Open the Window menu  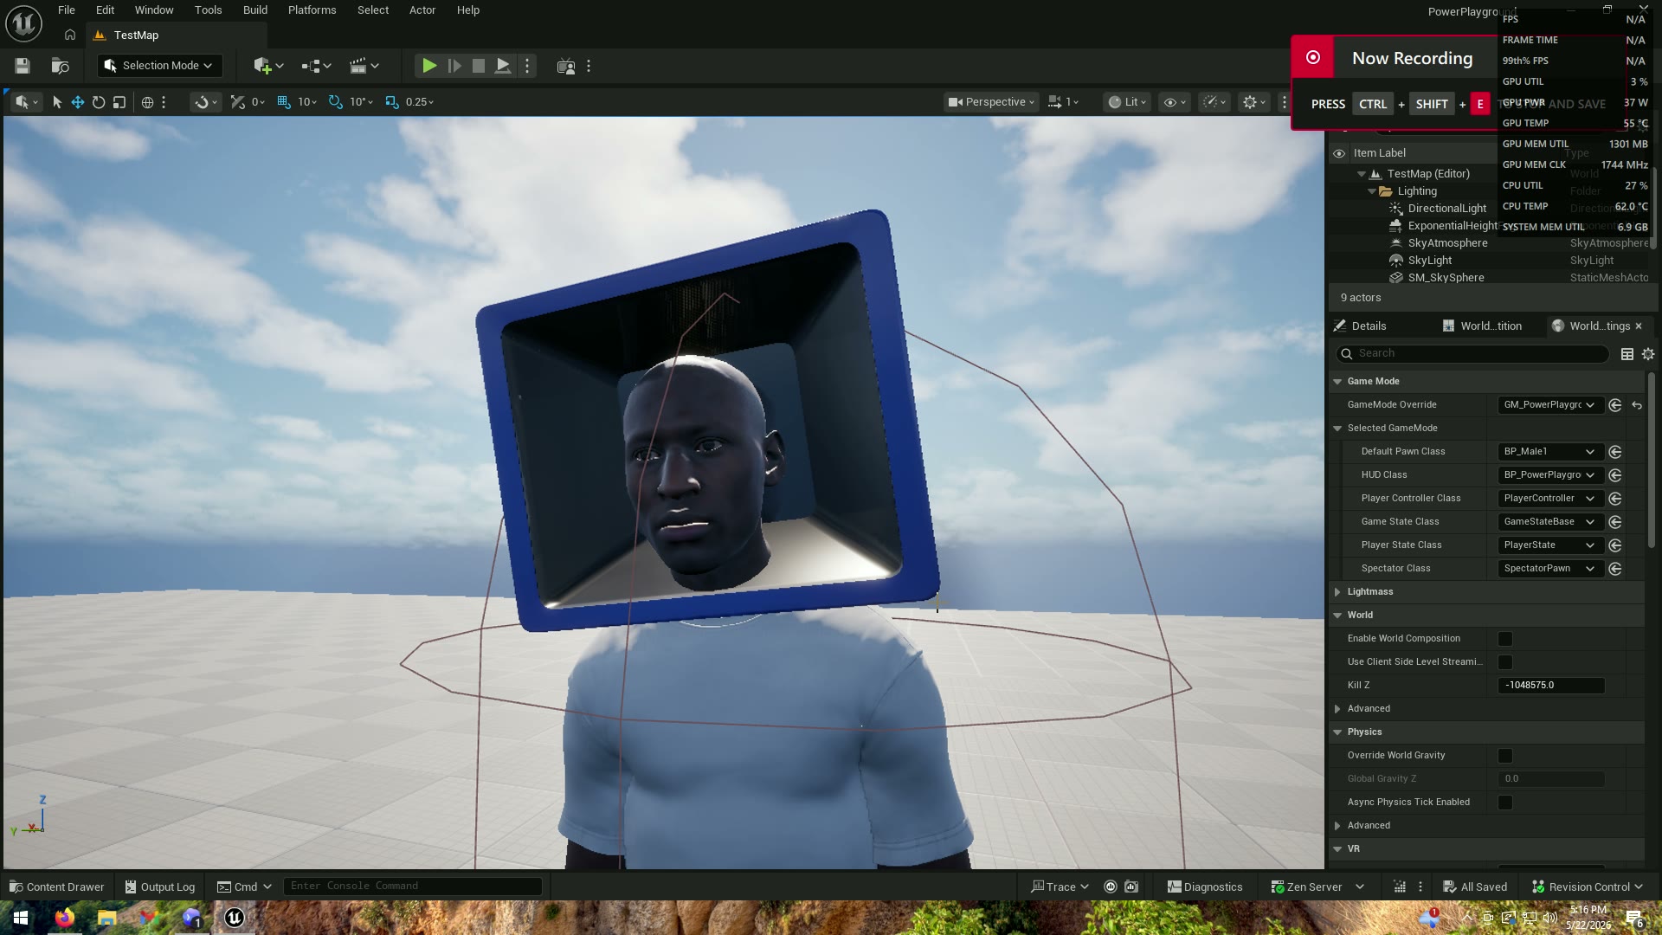[x=154, y=10]
